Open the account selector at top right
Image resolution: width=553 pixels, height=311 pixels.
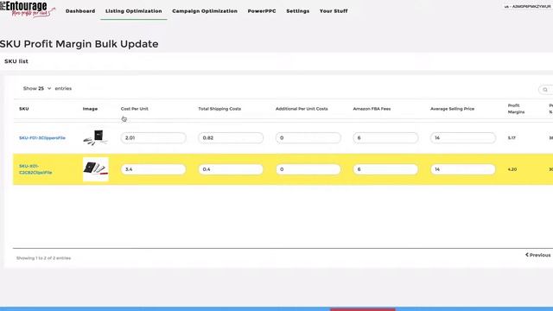(x=528, y=6)
